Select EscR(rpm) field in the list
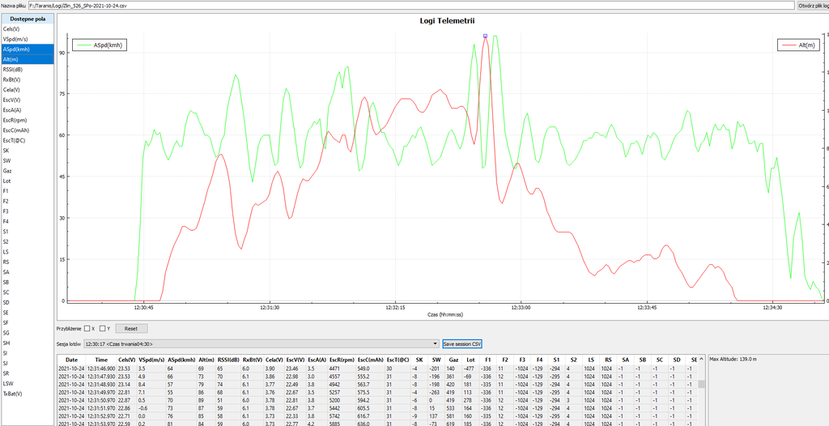829x426 pixels. point(15,120)
